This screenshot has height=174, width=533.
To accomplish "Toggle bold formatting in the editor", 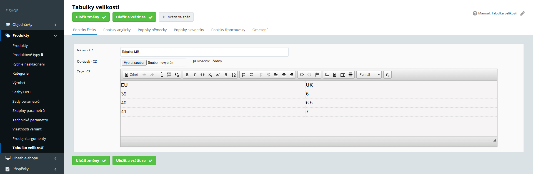I will click(187, 75).
